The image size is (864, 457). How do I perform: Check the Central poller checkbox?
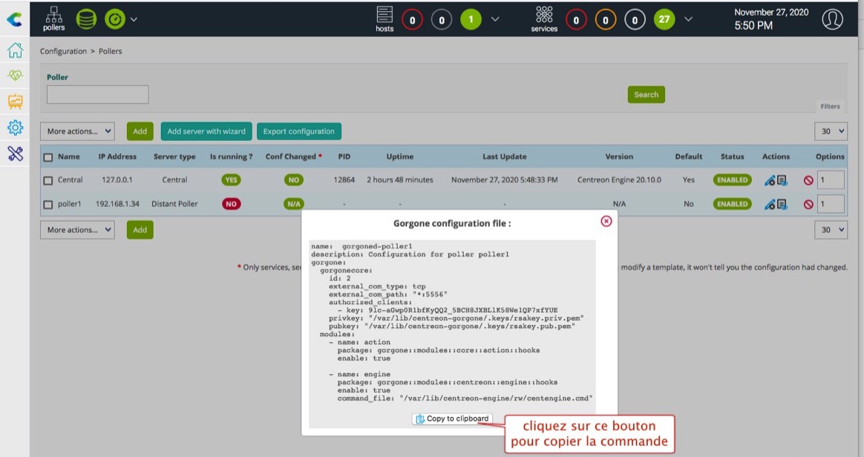(48, 180)
